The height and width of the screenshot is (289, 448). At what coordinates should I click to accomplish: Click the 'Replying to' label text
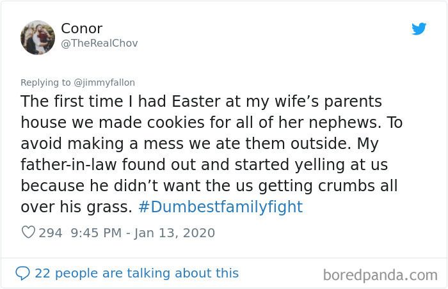[x=45, y=82]
